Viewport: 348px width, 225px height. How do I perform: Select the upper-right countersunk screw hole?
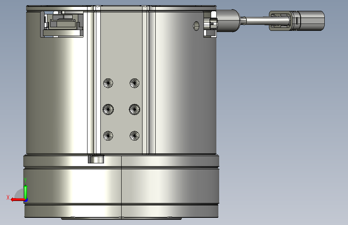[134, 83]
